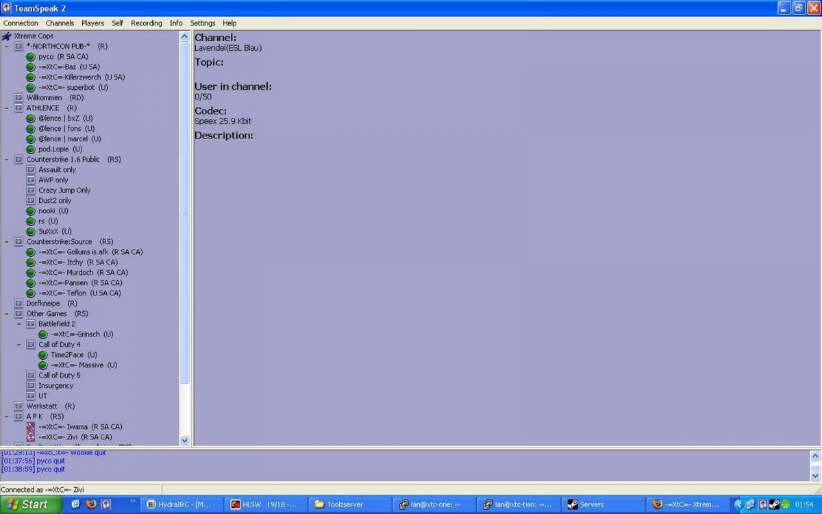This screenshot has height=514, width=822.
Task: Click the Dust2 only channel icon
Action: pos(31,201)
